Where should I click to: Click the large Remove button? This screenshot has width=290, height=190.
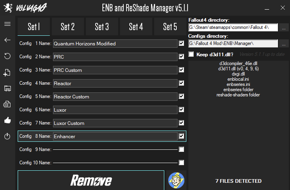[91, 180]
